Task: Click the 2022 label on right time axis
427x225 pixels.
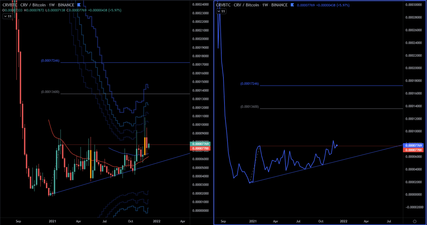Action: (343, 221)
